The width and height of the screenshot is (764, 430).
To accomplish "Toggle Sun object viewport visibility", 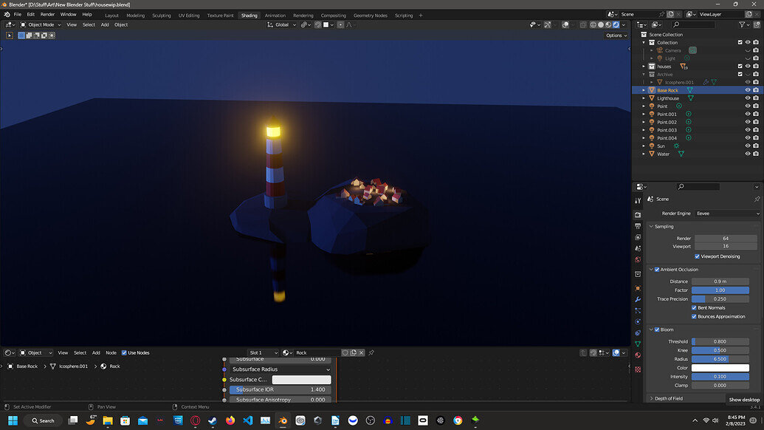I will pyautogui.click(x=748, y=146).
